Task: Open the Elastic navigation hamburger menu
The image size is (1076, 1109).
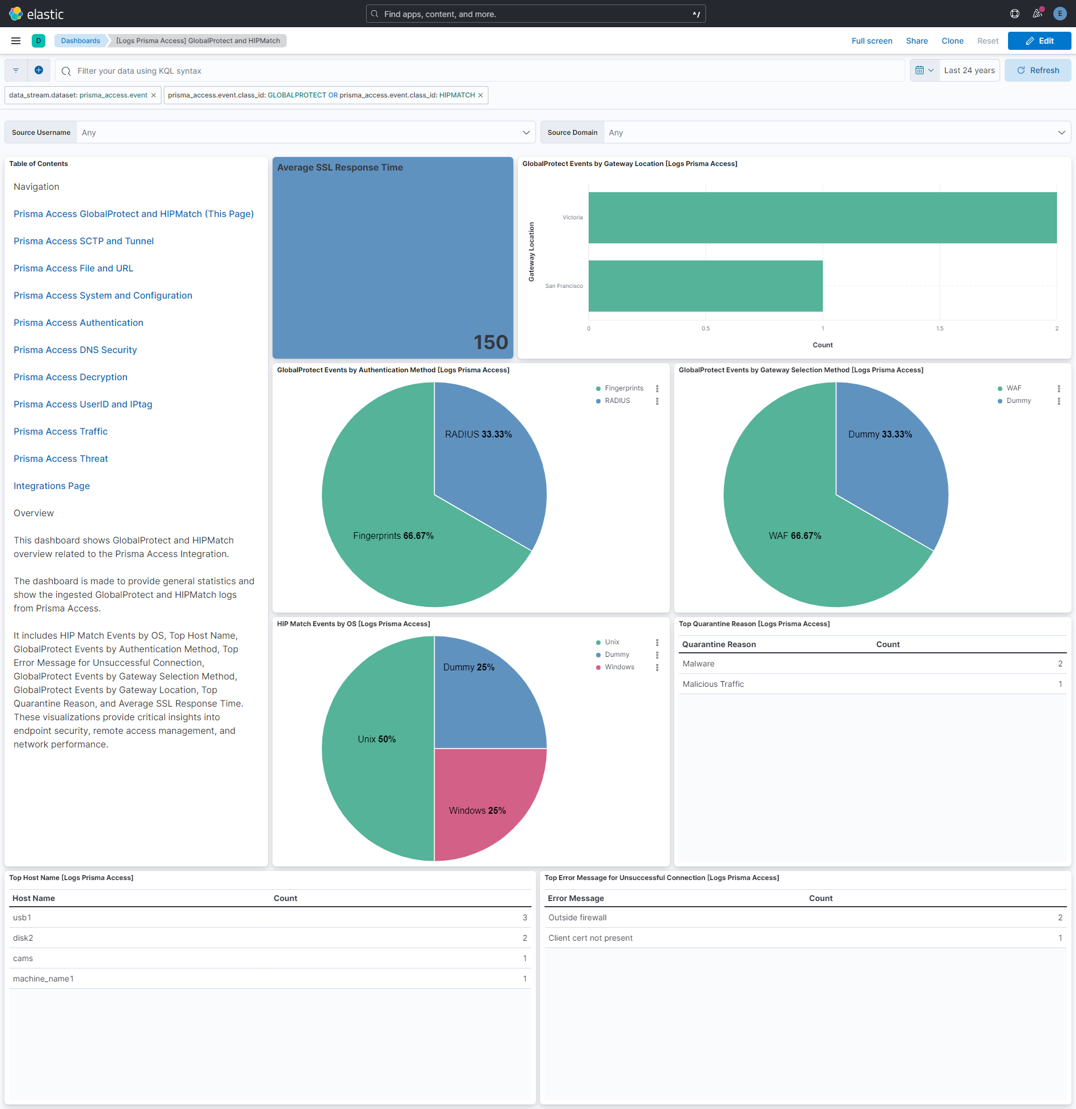Action: point(15,40)
